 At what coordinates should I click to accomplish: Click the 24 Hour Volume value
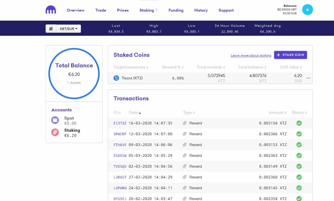click(x=230, y=31)
